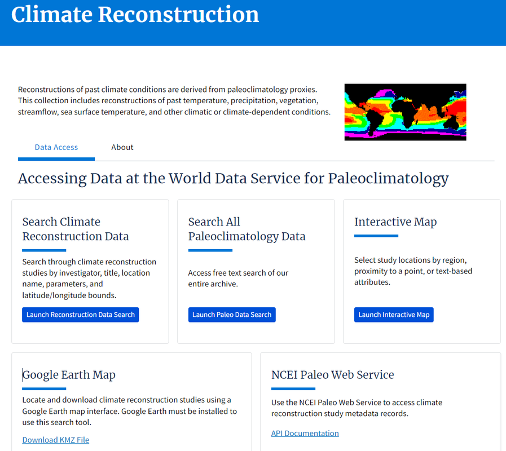Click 'Select study locations by region' description
Screen dimensions: 506x451
tap(413, 271)
